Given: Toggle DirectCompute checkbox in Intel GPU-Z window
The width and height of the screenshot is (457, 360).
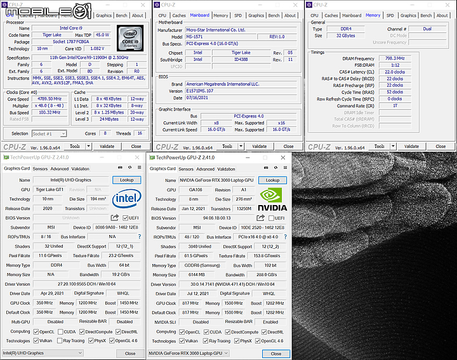Looking at the screenshot, I should point(82,331).
